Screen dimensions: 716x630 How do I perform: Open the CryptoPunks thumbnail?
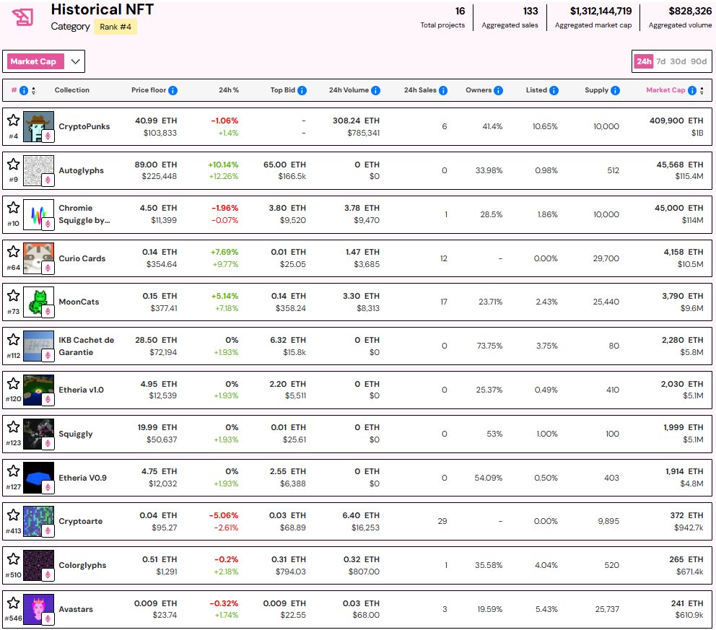38,126
